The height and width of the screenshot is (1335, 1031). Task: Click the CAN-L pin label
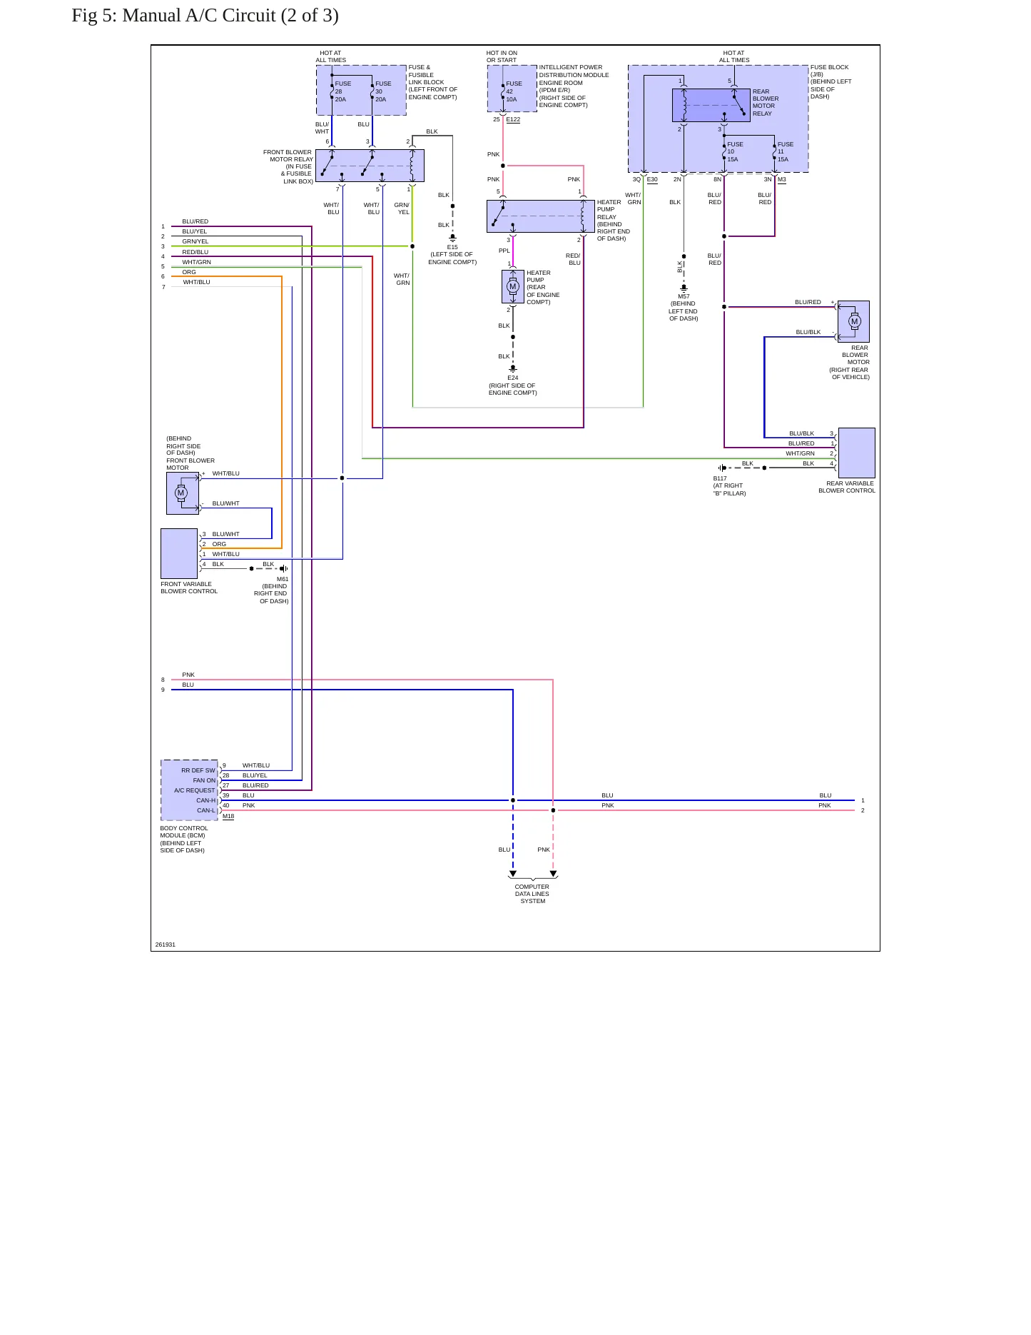click(x=205, y=810)
